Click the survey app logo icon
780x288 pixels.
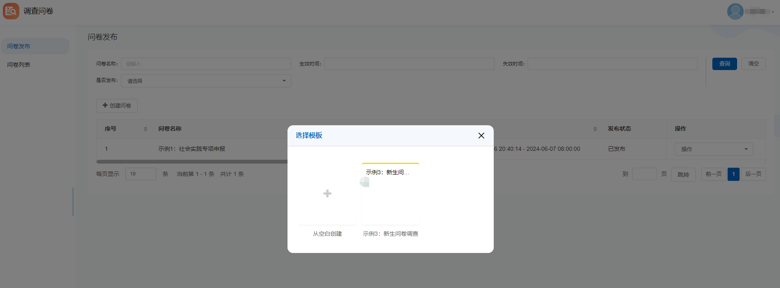[11, 11]
